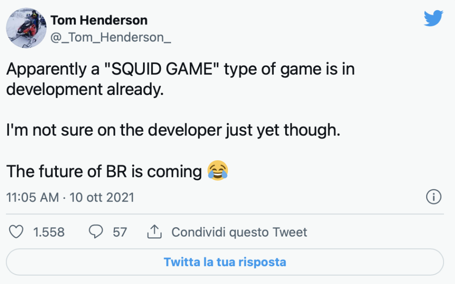Click the reply speech bubble icon
455x284 pixels.
coord(96,232)
